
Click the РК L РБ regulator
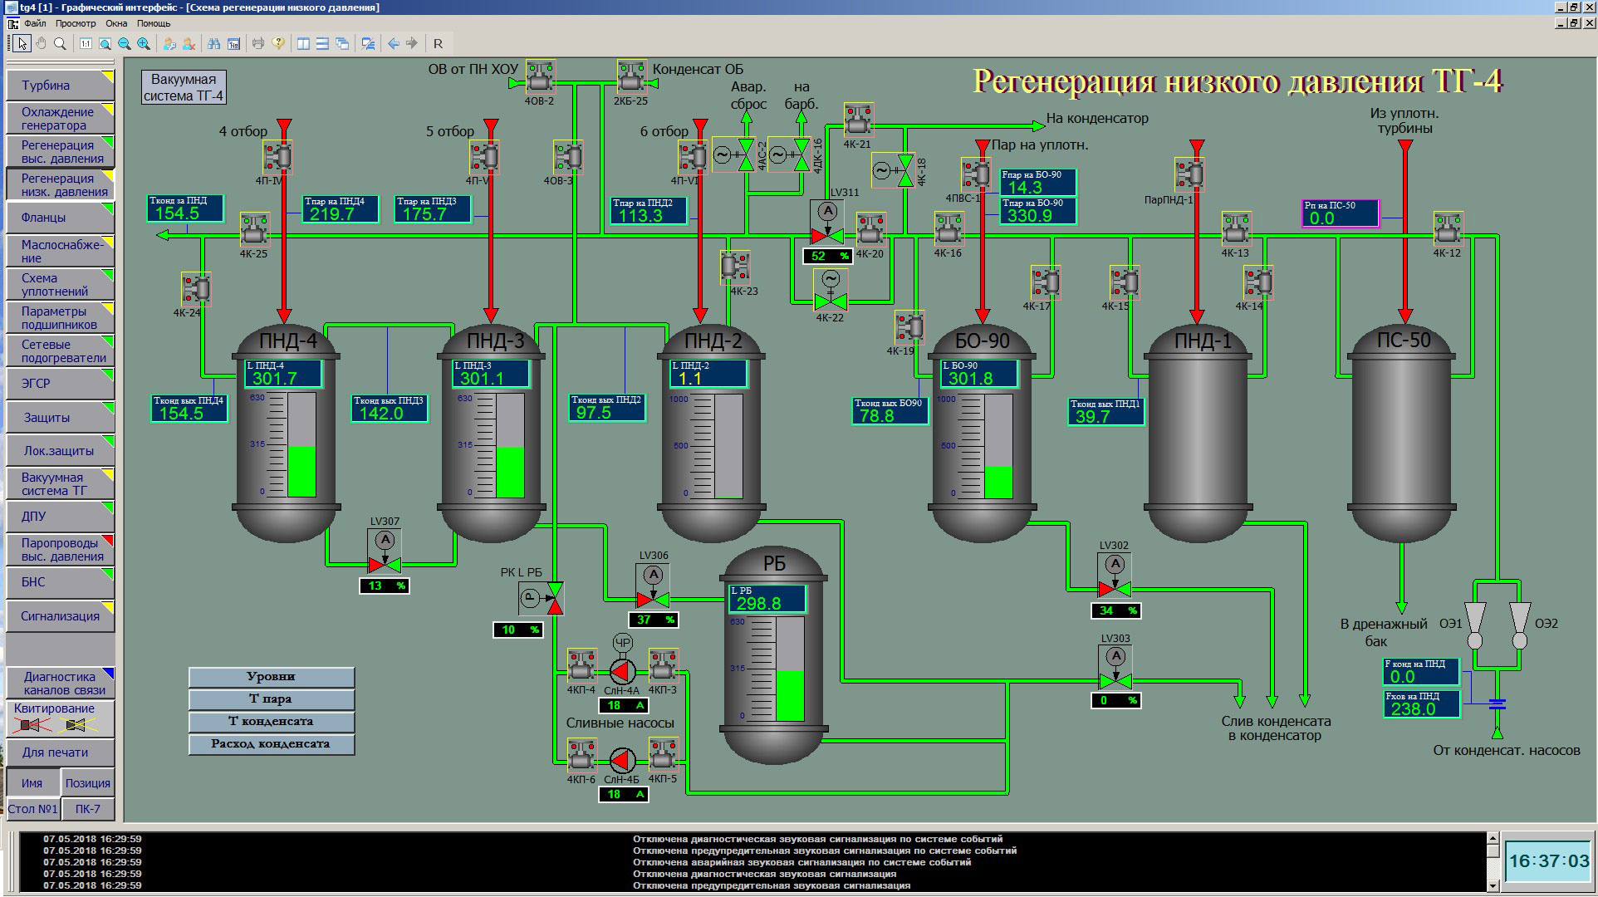541,596
